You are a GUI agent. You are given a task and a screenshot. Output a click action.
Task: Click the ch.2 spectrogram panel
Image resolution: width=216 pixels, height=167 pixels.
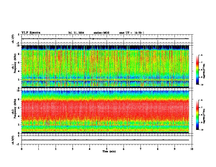[105, 112]
